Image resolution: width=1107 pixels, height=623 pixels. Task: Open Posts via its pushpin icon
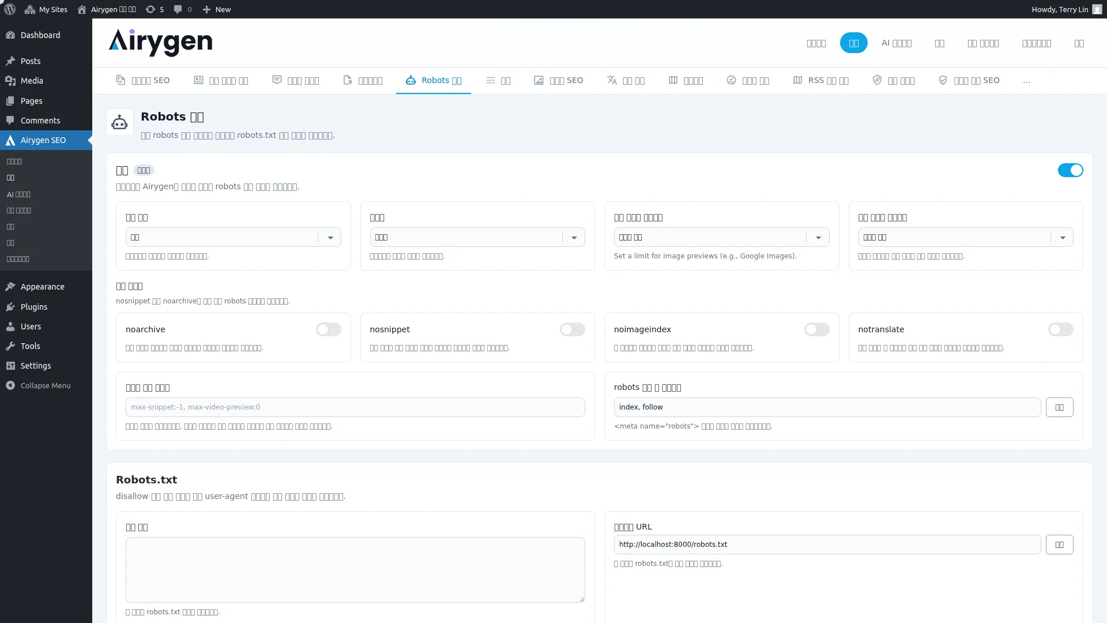pos(10,61)
